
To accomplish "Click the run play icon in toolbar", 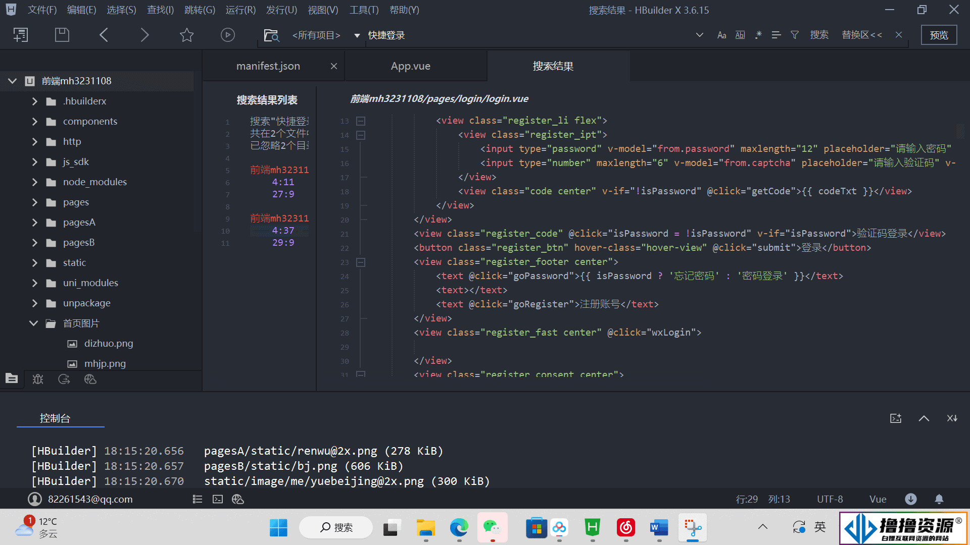I will (x=228, y=35).
